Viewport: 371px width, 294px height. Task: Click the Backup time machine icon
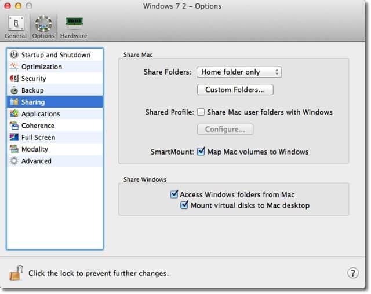[14, 90]
